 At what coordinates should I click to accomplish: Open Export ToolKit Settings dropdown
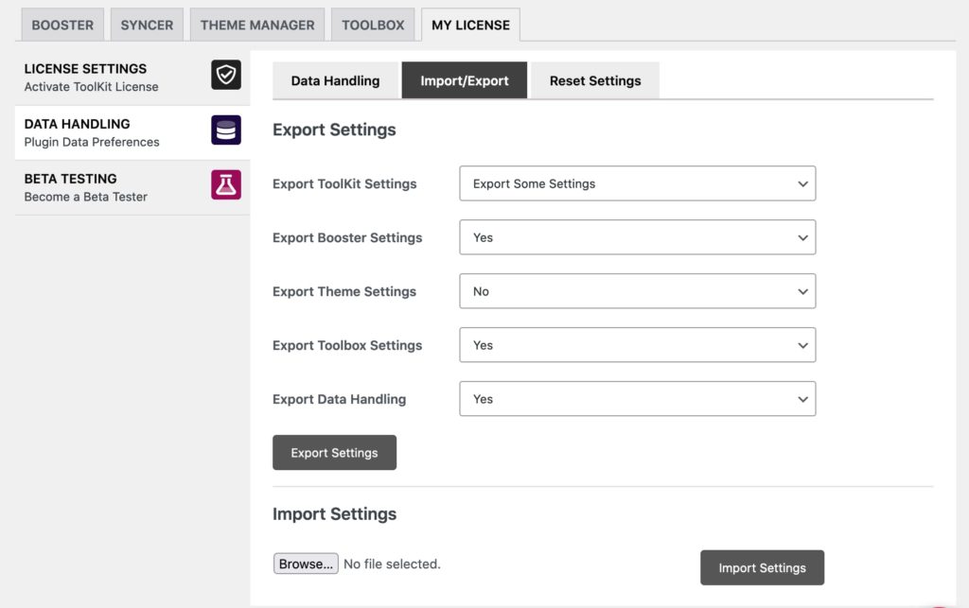click(x=637, y=183)
